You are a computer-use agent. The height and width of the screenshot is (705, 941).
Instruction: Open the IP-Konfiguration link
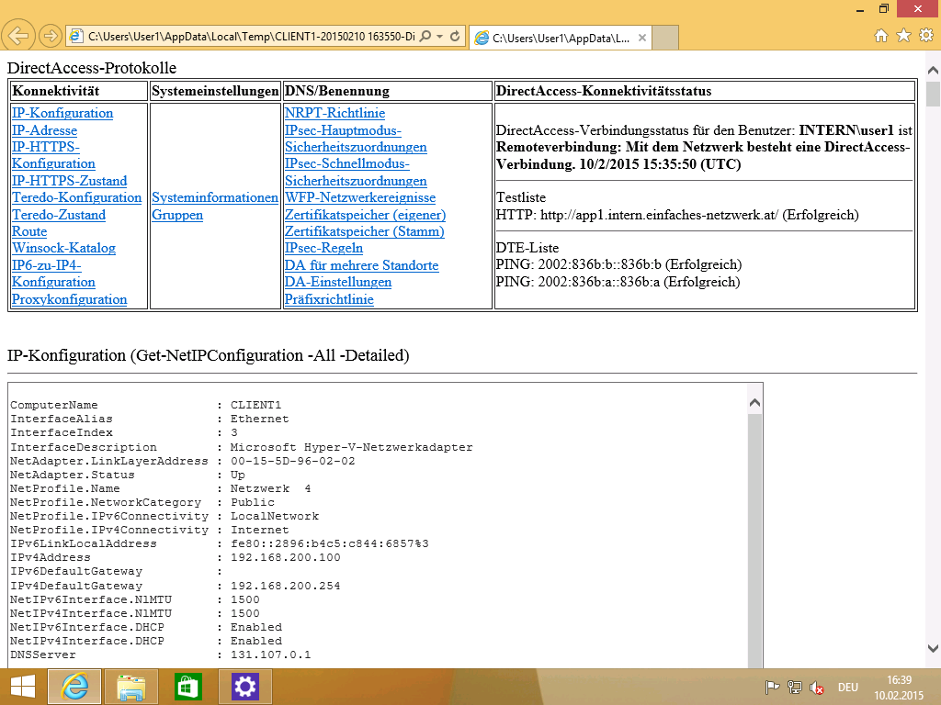click(62, 113)
